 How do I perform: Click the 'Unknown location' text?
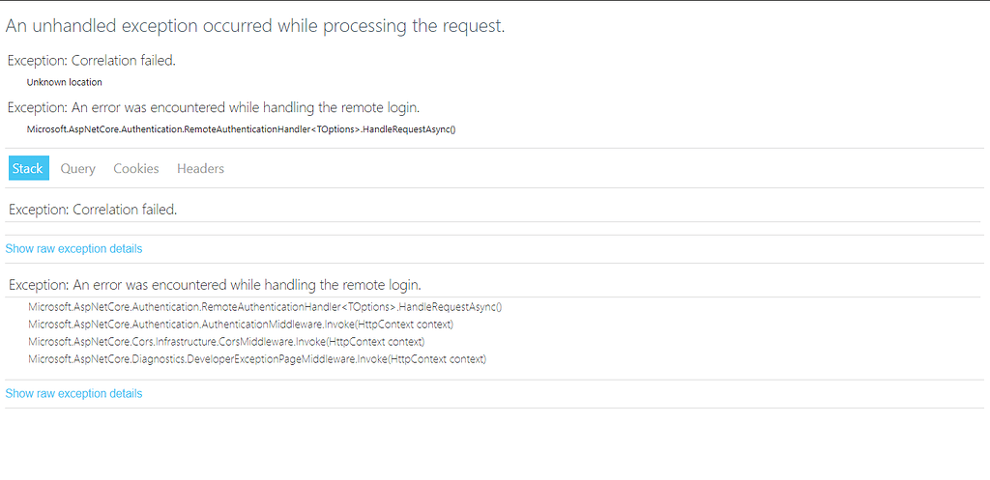pyautogui.click(x=64, y=82)
